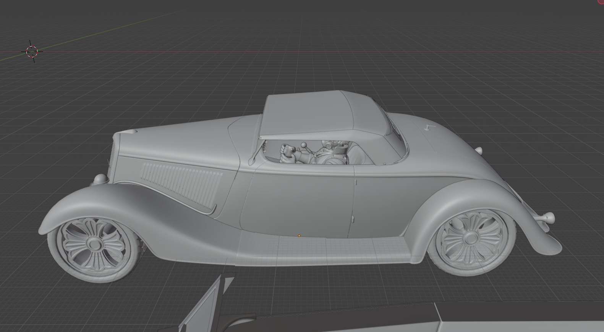Click the orange object origin dot
This screenshot has height=332, width=604.
coord(299,236)
